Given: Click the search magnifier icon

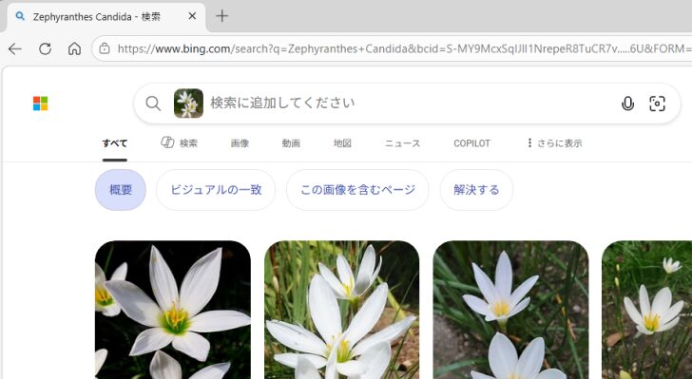Looking at the screenshot, I should (153, 104).
